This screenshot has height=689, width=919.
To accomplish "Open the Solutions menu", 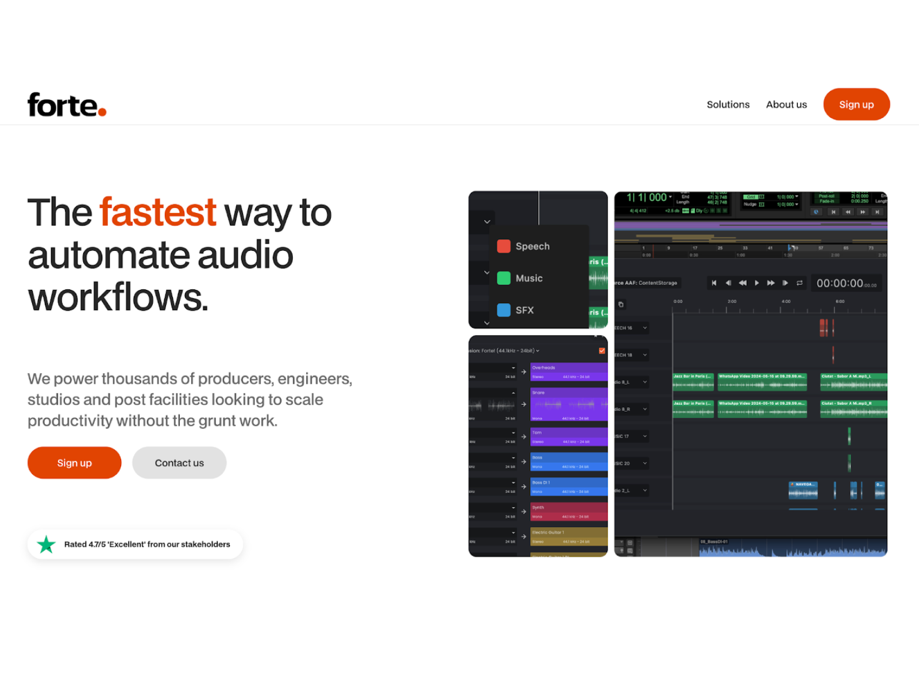I will [728, 104].
